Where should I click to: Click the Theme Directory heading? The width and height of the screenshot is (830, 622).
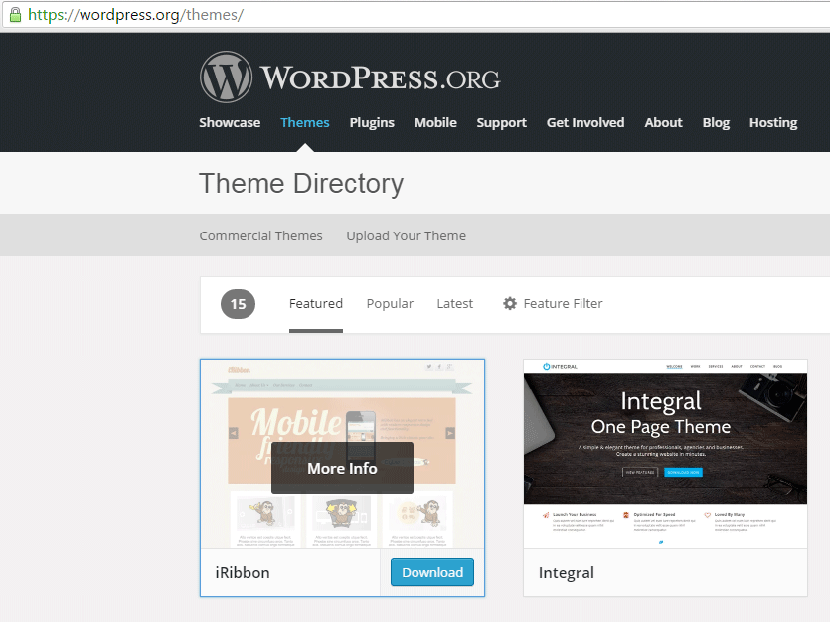(301, 184)
